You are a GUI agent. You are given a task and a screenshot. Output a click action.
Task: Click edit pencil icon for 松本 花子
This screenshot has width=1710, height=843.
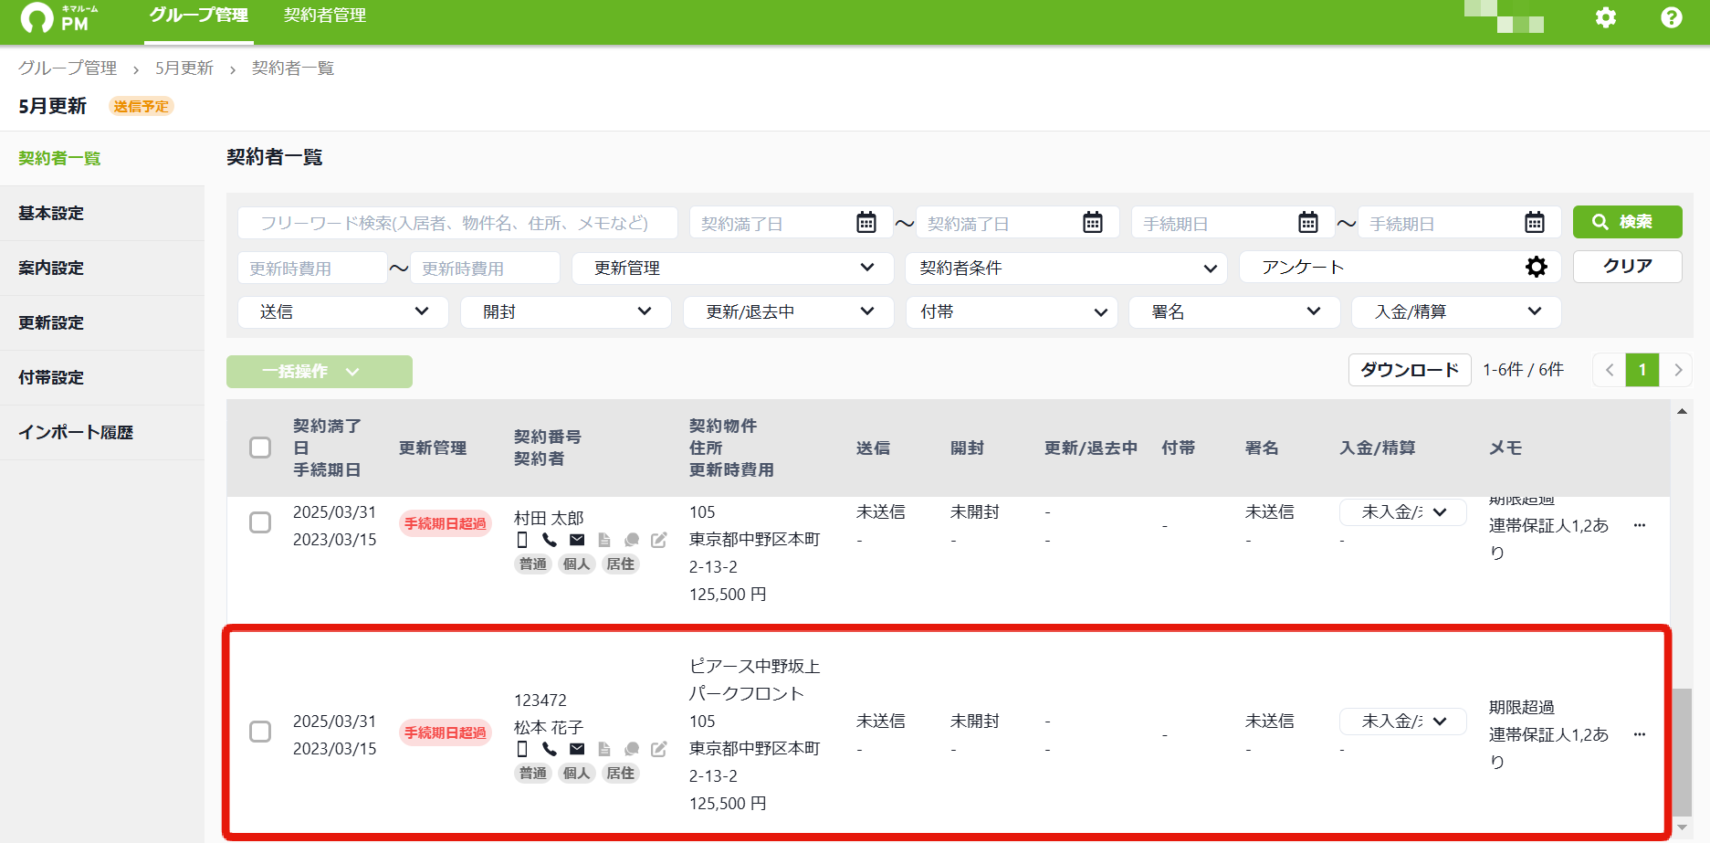(658, 749)
